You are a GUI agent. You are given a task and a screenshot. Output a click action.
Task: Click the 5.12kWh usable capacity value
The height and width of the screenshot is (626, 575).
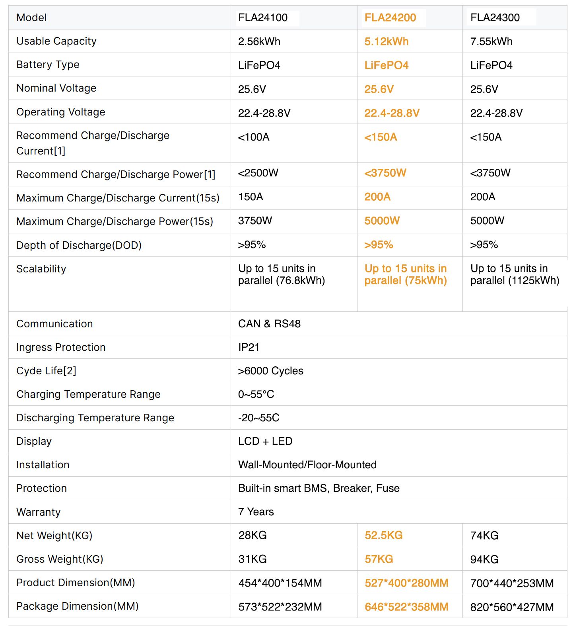click(386, 41)
